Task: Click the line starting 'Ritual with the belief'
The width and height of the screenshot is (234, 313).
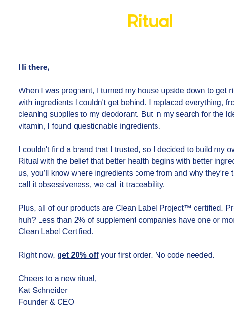Action: click(126, 161)
